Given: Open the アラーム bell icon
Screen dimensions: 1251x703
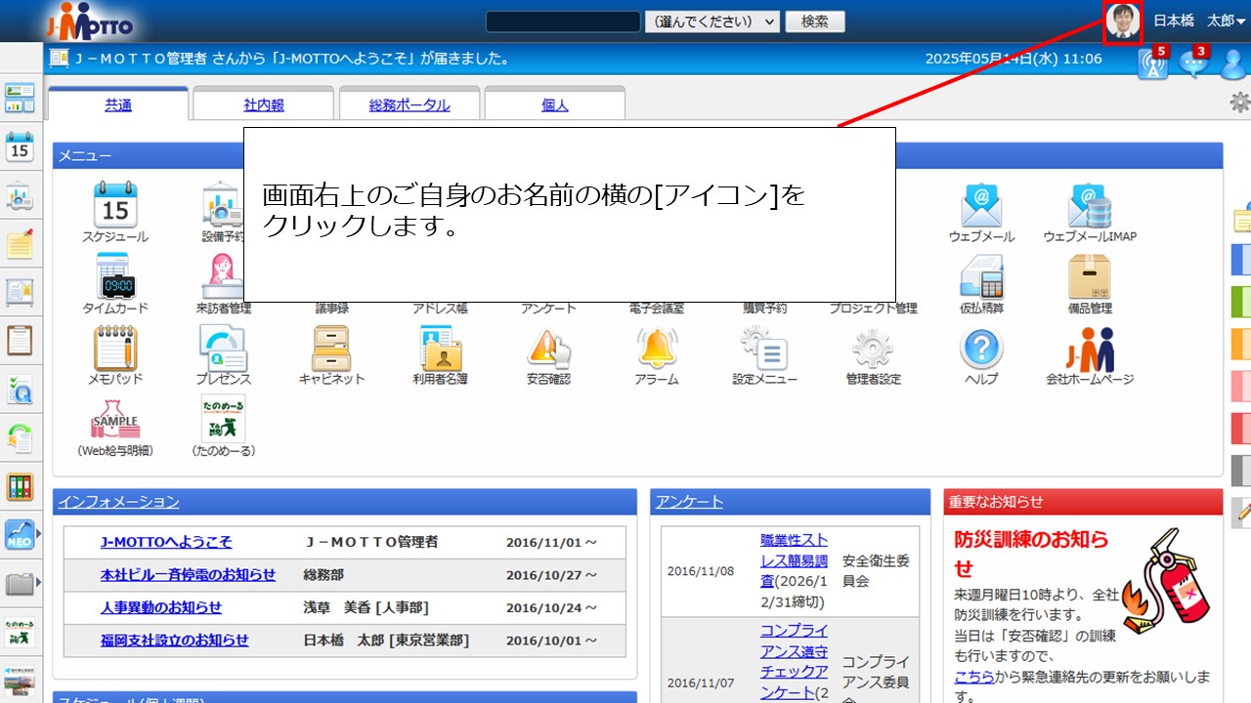Looking at the screenshot, I should coord(657,348).
